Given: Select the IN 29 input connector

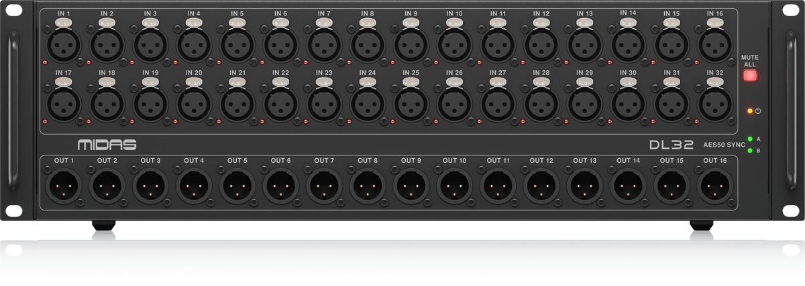Looking at the screenshot, I should 584,103.
